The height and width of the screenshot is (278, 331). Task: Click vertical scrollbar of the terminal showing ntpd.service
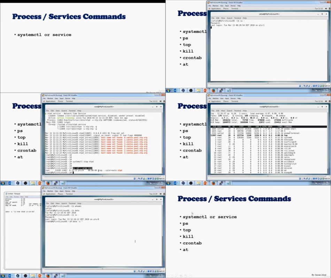162,143
